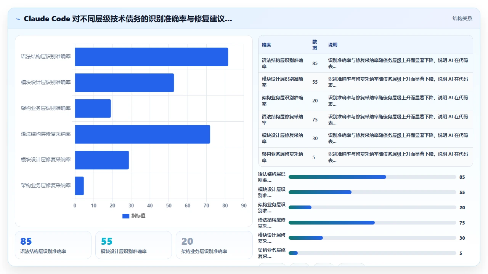488x274 pixels.
Task: Click the x-axis tick label 40
Action: point(150,205)
